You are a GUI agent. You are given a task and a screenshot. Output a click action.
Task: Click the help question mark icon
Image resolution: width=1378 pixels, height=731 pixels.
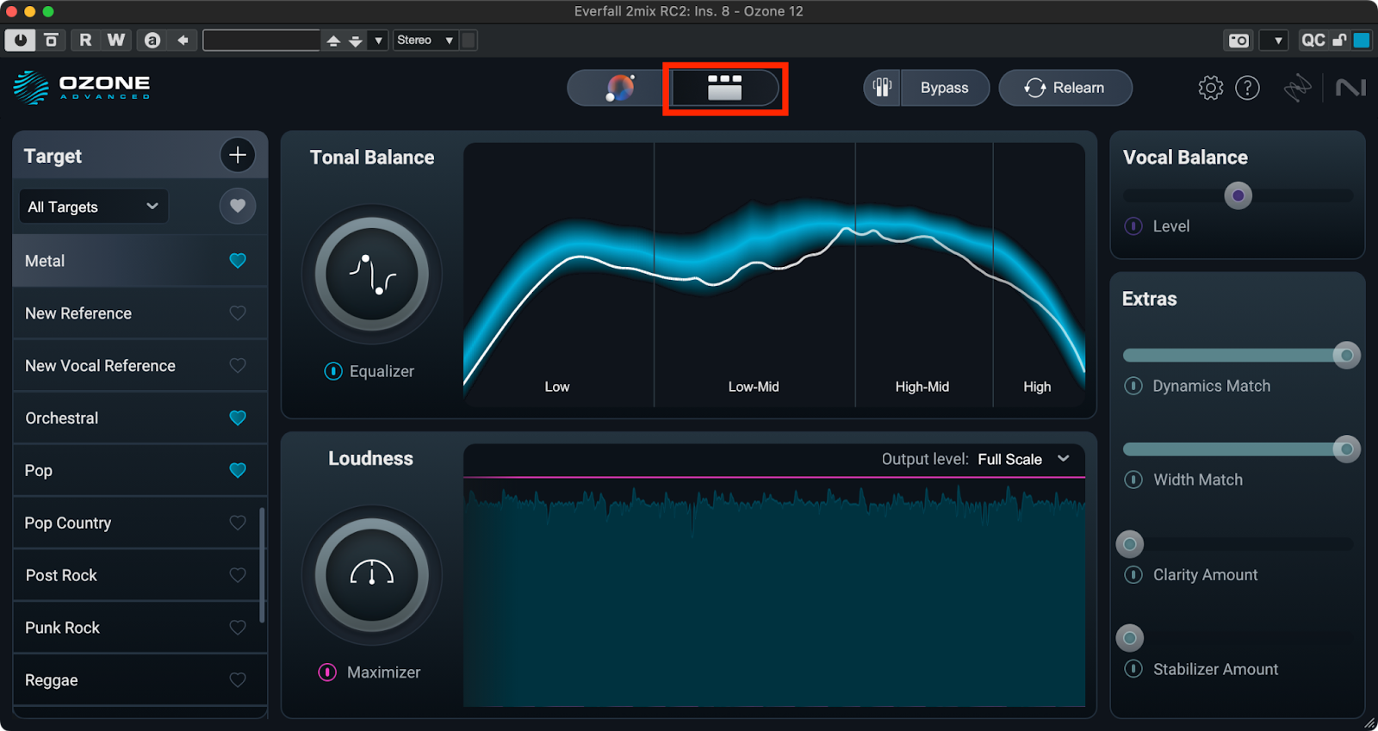pyautogui.click(x=1247, y=88)
